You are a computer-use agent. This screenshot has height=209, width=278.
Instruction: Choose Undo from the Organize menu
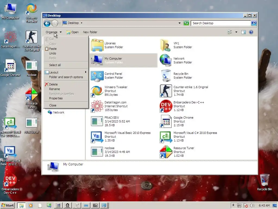tap(66, 53)
